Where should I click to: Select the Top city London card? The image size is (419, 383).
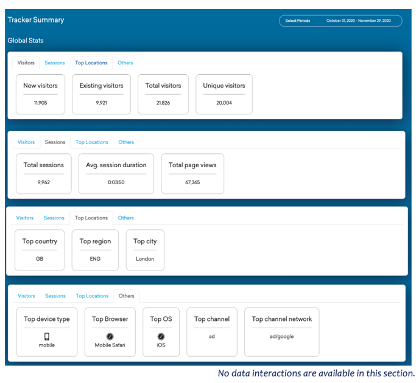pyautogui.click(x=145, y=250)
